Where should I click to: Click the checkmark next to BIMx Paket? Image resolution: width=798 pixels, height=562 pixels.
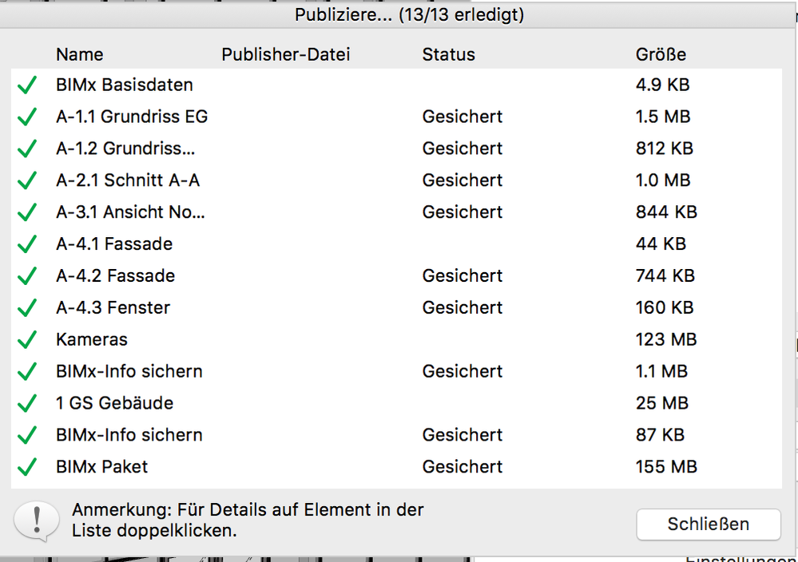(x=27, y=466)
